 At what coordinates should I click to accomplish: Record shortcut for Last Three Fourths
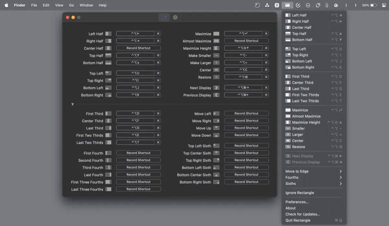click(138, 189)
